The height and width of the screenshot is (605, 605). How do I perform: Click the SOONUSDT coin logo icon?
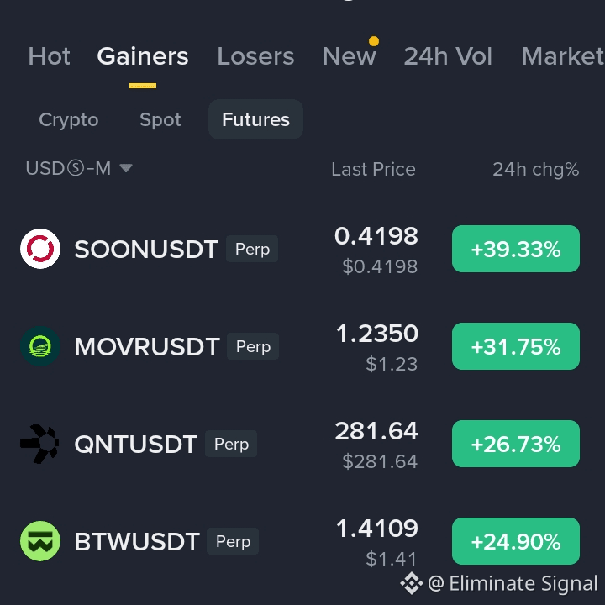tap(40, 249)
